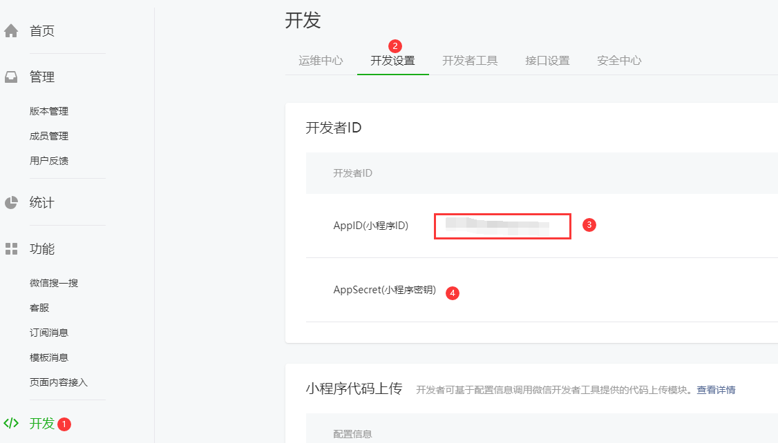
Task: Open 用户反馈 from the sidebar
Action: (x=49, y=160)
